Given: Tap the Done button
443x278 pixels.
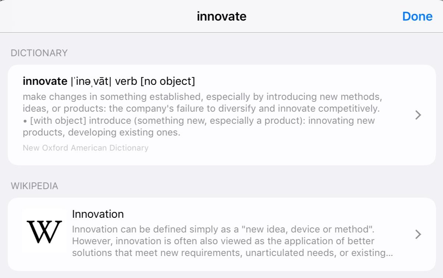Looking at the screenshot, I should click(x=417, y=17).
